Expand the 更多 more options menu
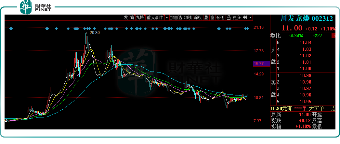The width and height of the screenshot is (340, 144). (237, 17)
